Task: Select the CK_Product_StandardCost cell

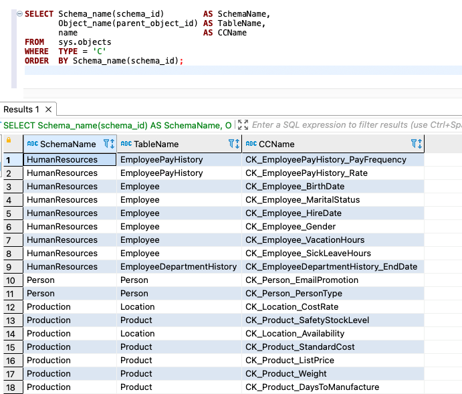Action: click(333, 347)
